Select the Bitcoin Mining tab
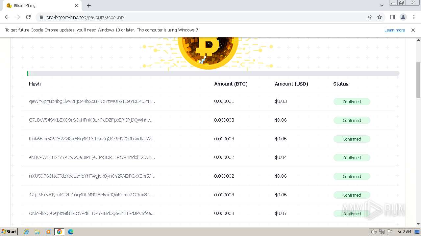 [42, 6]
